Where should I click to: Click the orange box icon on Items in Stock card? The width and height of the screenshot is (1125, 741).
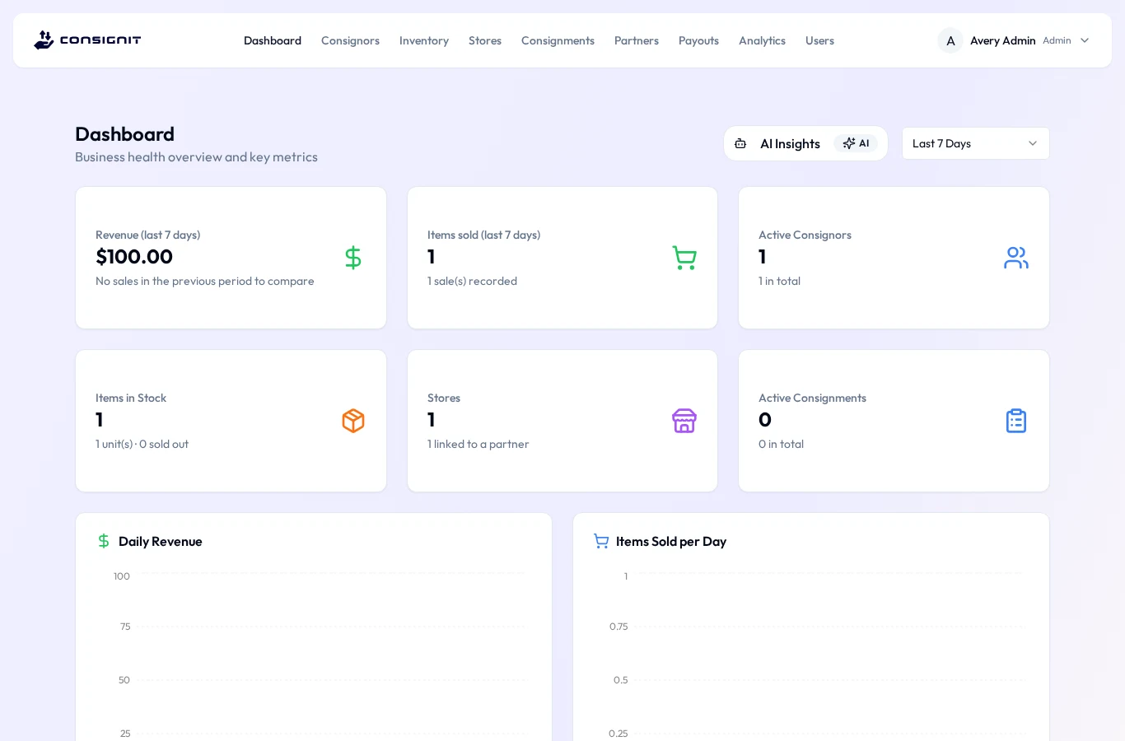353,421
